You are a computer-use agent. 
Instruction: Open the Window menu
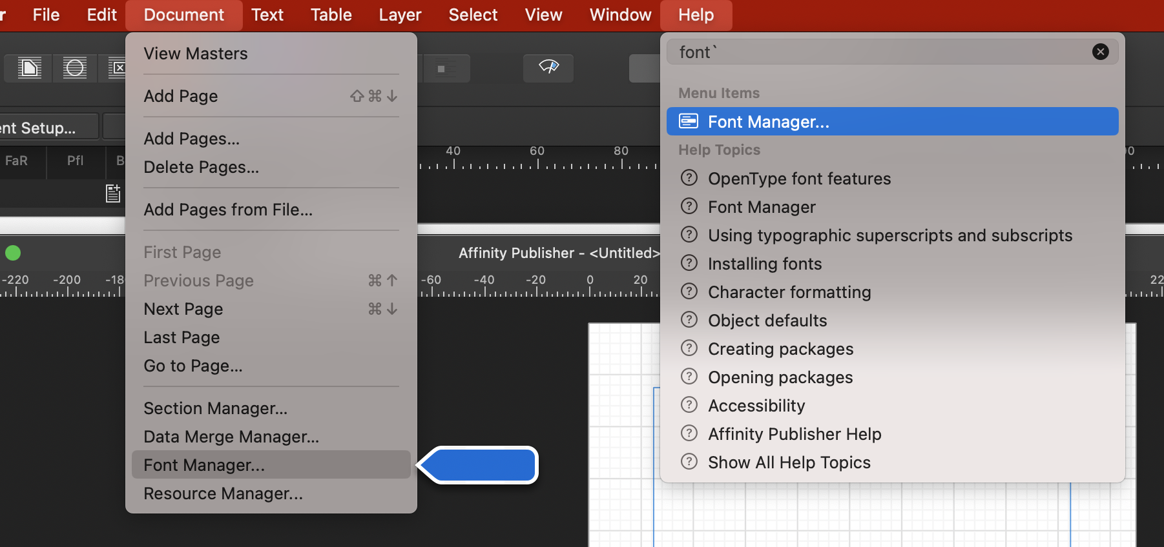(620, 15)
